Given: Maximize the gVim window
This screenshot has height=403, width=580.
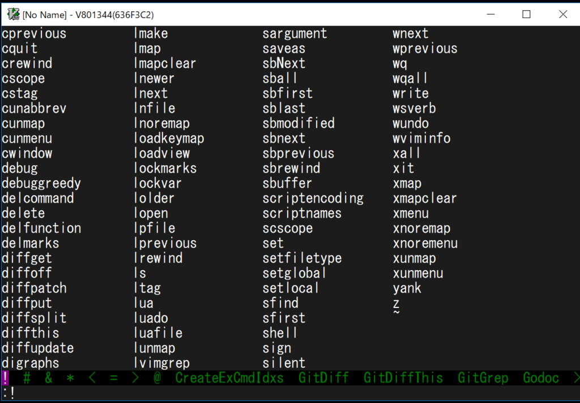Looking at the screenshot, I should (x=526, y=14).
